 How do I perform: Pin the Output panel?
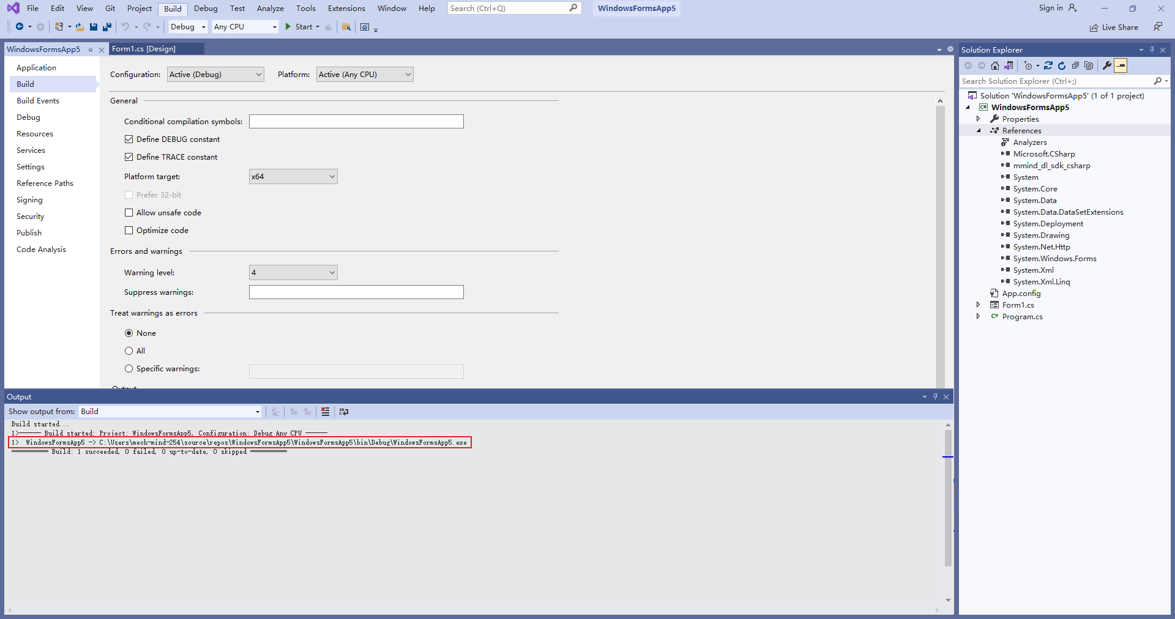pos(935,396)
